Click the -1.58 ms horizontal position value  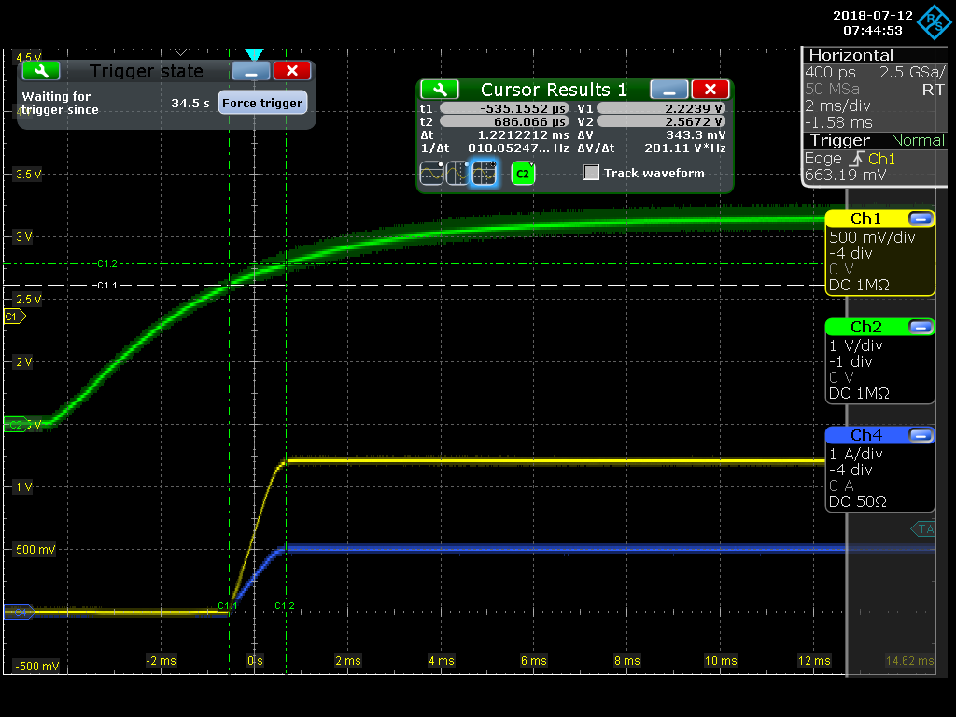tap(838, 122)
